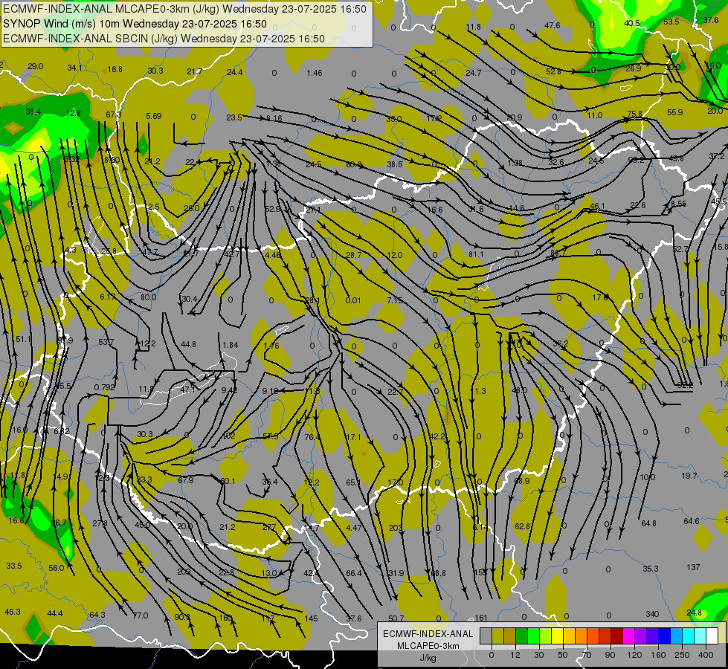Click the map value 145
The width and height of the screenshot is (728, 669).
pyautogui.click(x=311, y=618)
